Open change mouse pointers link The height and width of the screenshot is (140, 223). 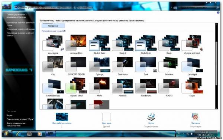pos(20,29)
